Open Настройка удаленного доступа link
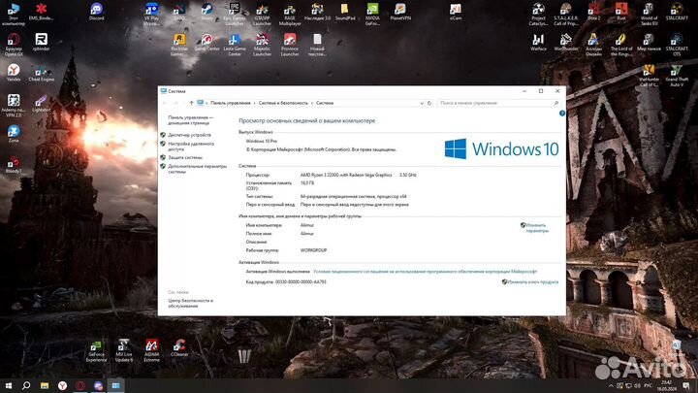 (x=191, y=147)
